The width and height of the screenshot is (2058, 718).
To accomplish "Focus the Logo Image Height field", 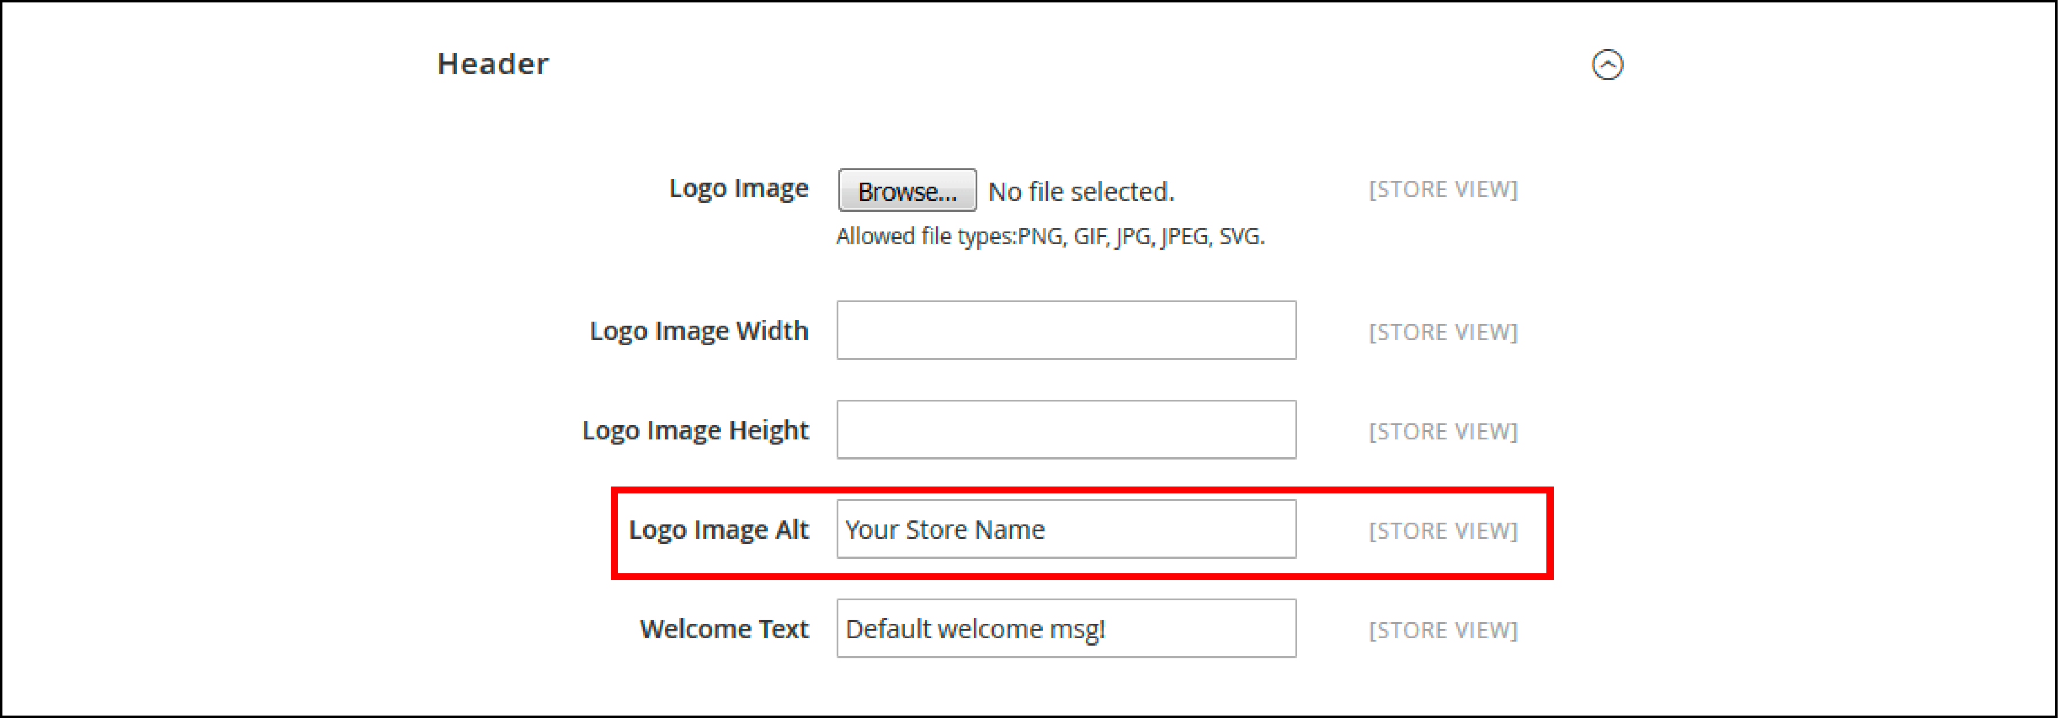I will [1066, 429].
